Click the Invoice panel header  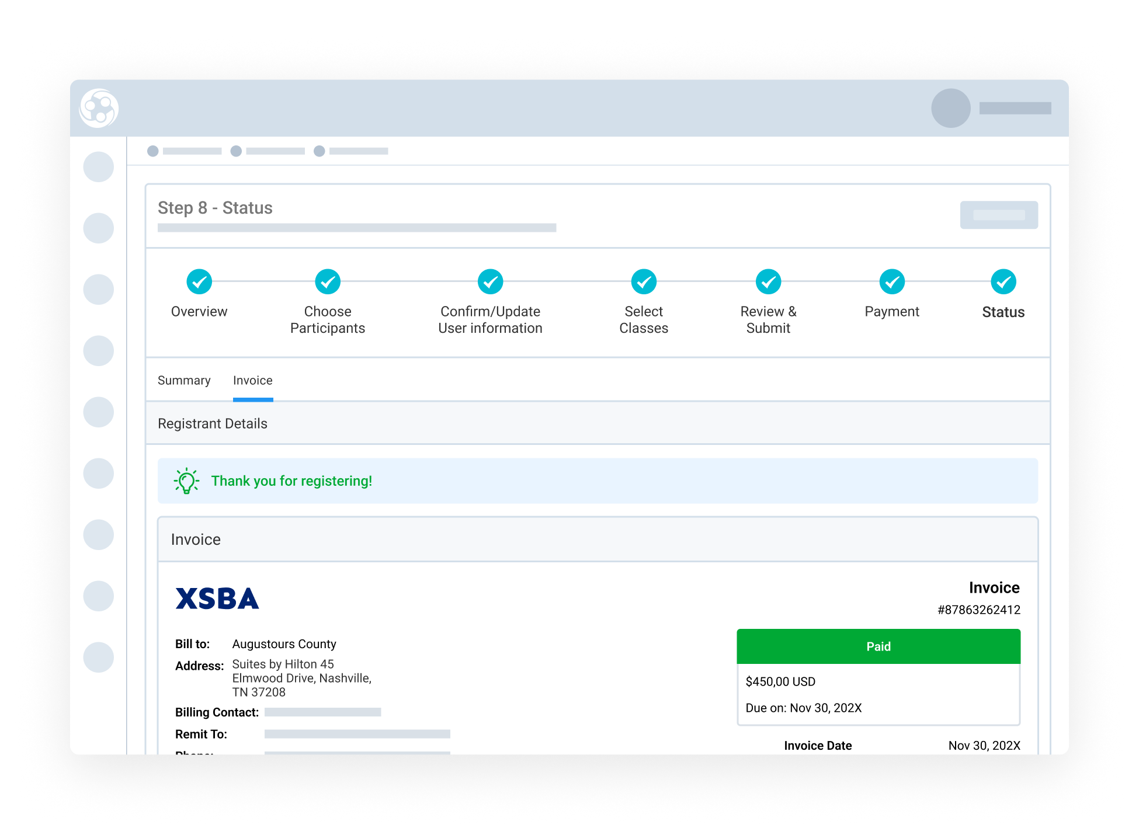(x=196, y=540)
